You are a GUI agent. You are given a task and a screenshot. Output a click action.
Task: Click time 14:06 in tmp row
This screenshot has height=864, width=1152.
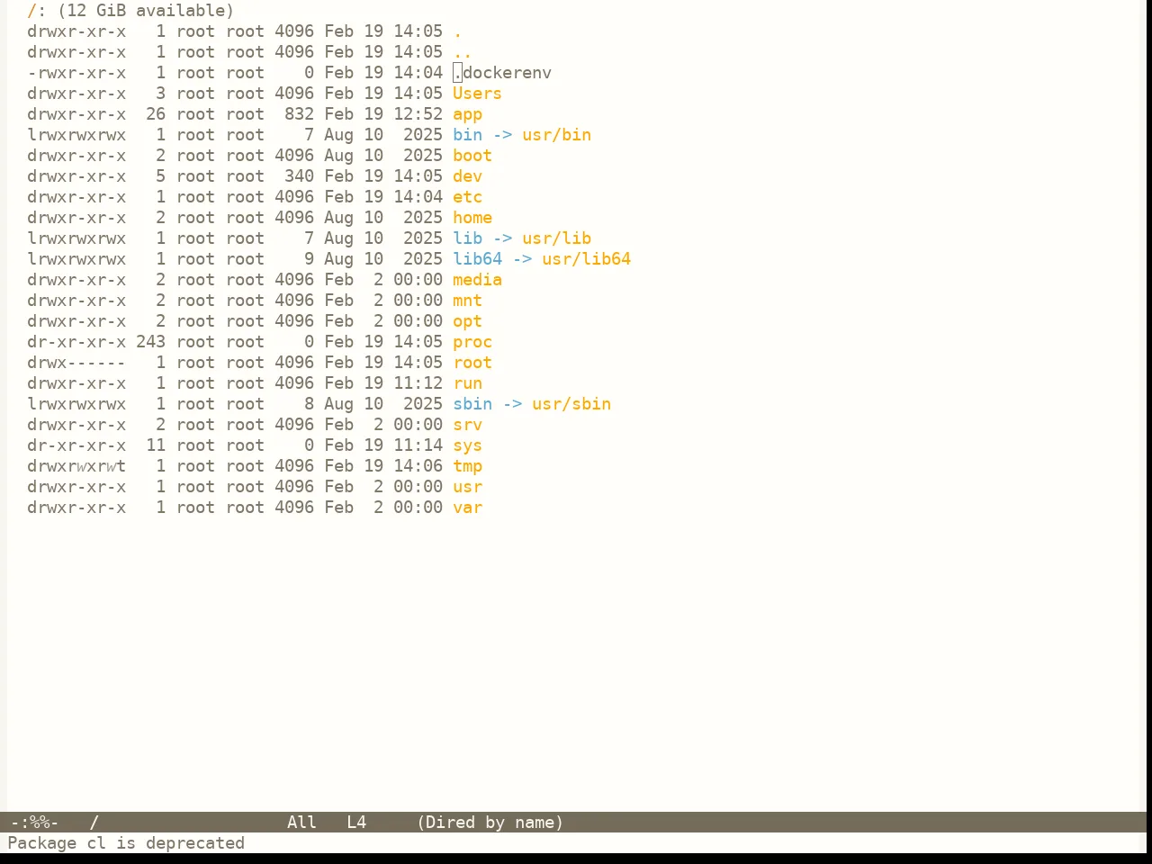418,466
